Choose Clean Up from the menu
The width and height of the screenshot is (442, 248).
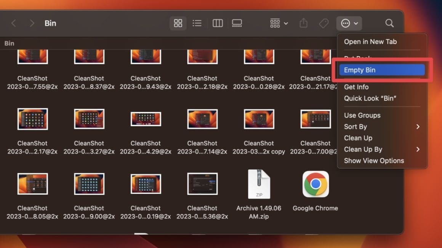click(x=358, y=138)
